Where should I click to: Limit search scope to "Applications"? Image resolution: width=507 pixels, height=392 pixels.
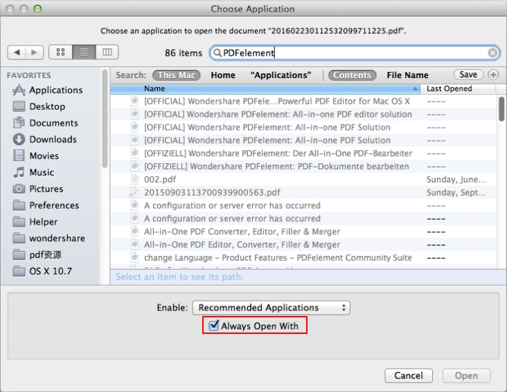[x=281, y=75]
